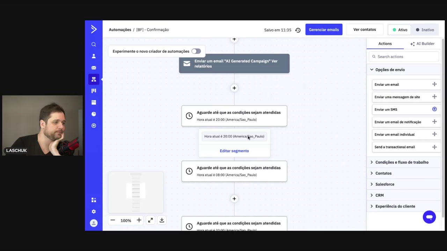The width and height of the screenshot is (447, 251).
Task: Open the AI Generated Campaign email step
Action: pyautogui.click(x=234, y=63)
